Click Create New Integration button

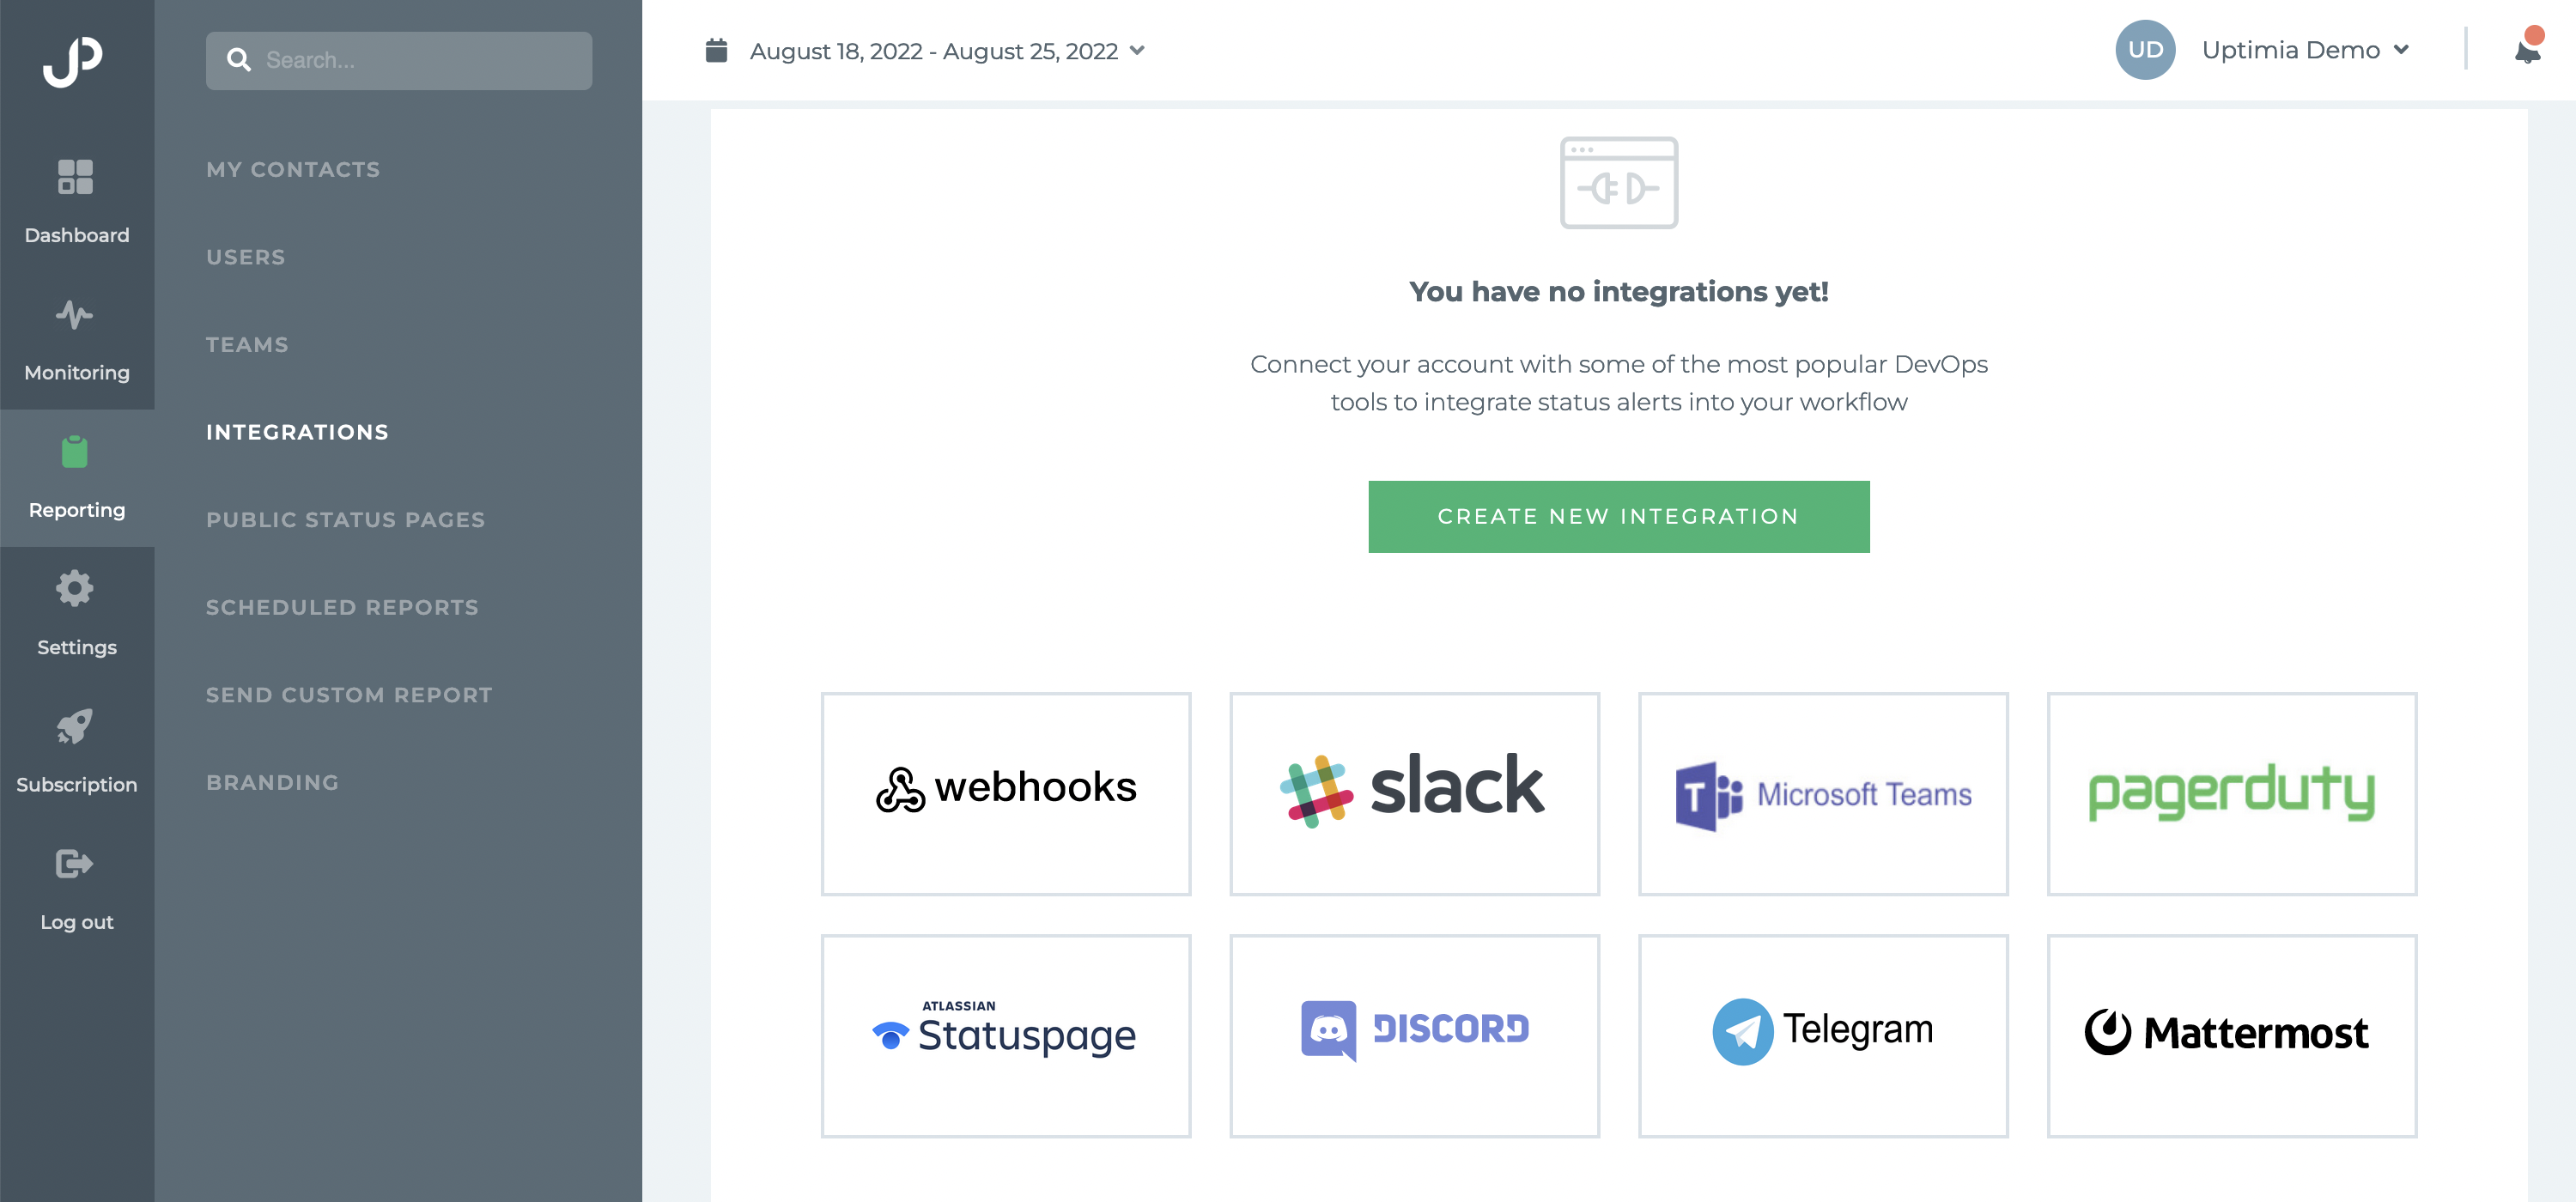click(1619, 517)
